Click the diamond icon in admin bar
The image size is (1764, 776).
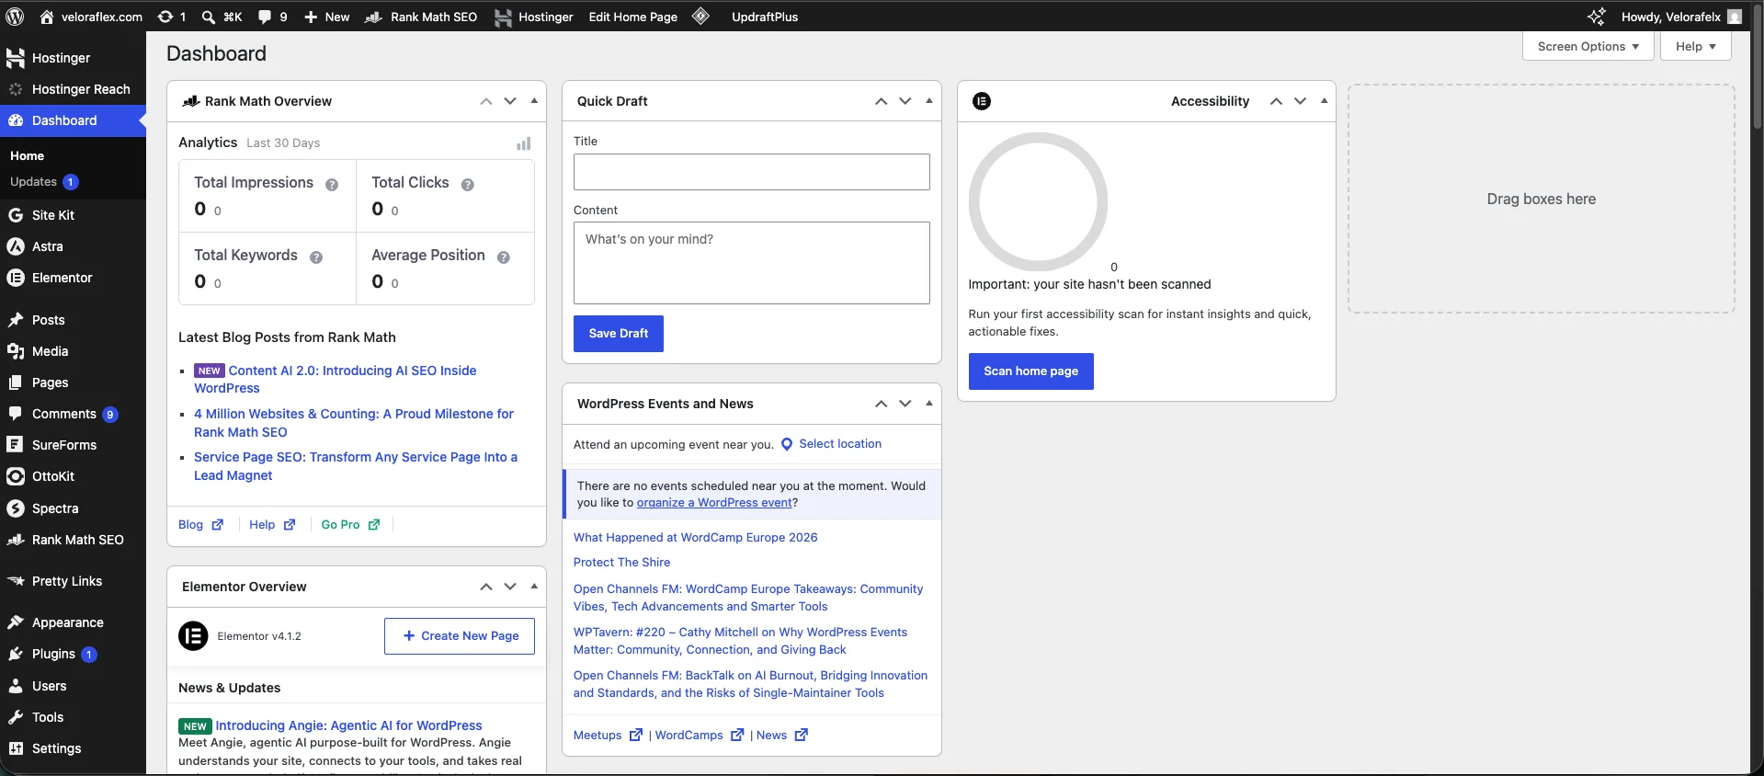pyautogui.click(x=700, y=16)
